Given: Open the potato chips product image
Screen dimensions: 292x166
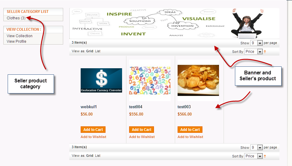Looking at the screenshot, I should click(x=198, y=80).
